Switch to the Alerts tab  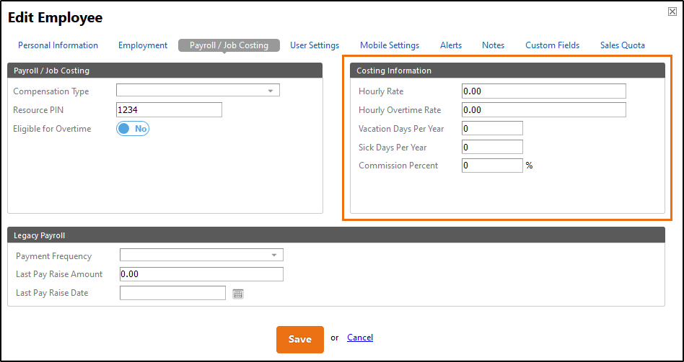point(451,45)
